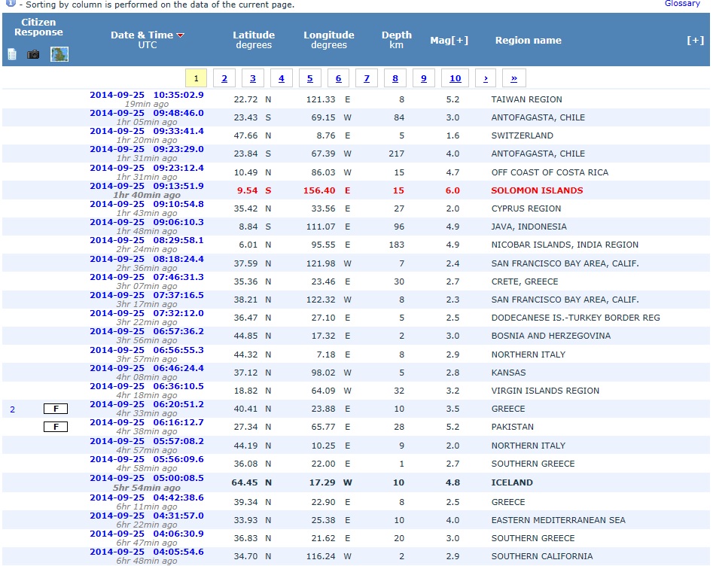Sort by the Longitude degrees column
713x566 pixels.
329,40
